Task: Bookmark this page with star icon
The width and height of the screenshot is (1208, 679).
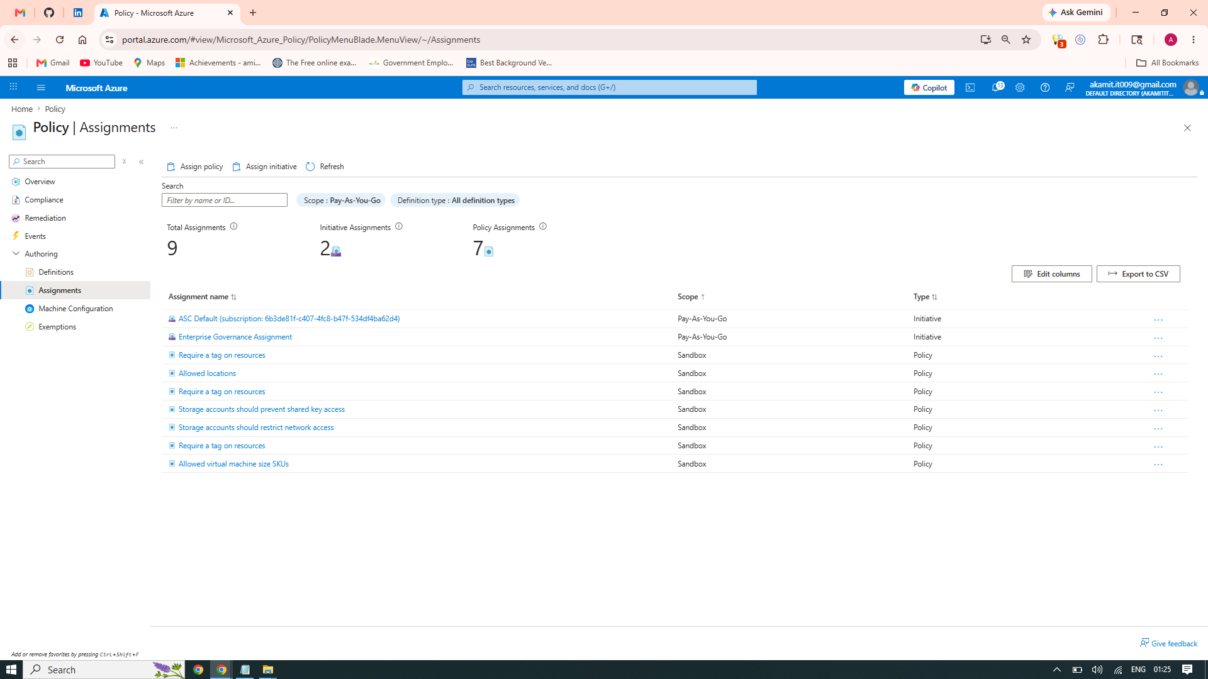Action: pos(1026,40)
